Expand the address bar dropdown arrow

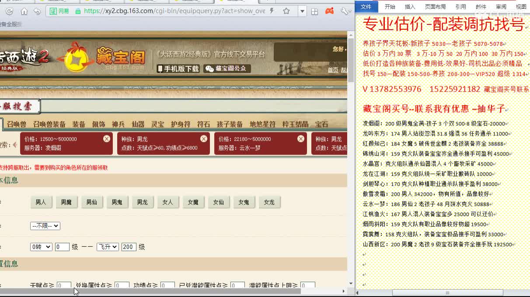(x=302, y=11)
